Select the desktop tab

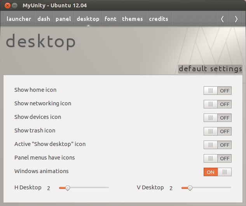pyautogui.click(x=88, y=19)
